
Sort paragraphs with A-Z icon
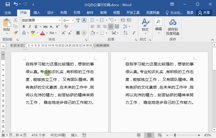tap(125, 33)
